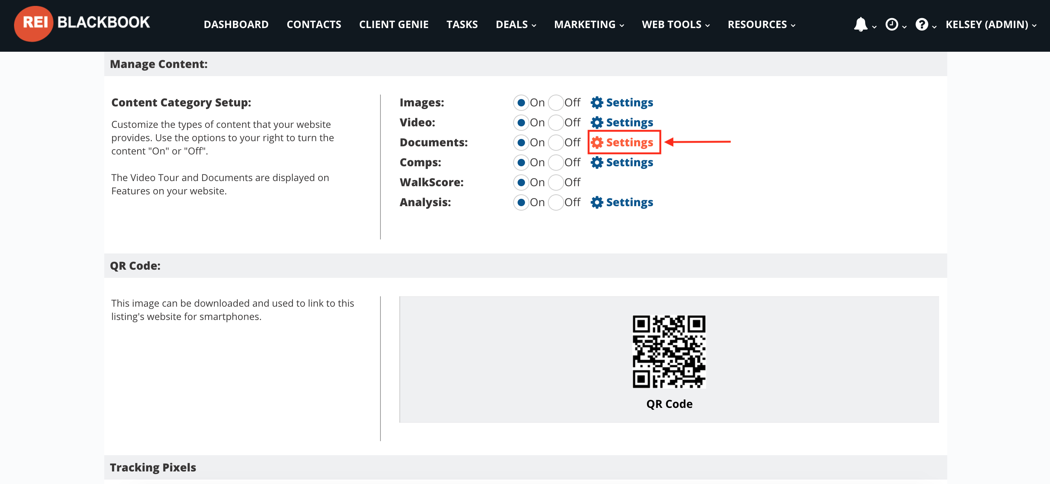Expand the Marketing dropdown menu
Image resolution: width=1050 pixels, height=484 pixels.
589,24
